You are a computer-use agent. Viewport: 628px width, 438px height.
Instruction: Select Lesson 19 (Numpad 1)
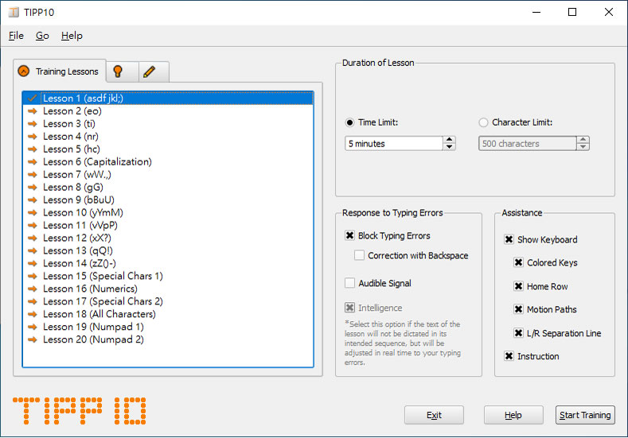168,327
